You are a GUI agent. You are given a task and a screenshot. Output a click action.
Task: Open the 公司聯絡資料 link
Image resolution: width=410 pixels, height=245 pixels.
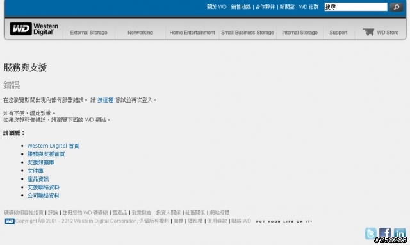click(44, 196)
